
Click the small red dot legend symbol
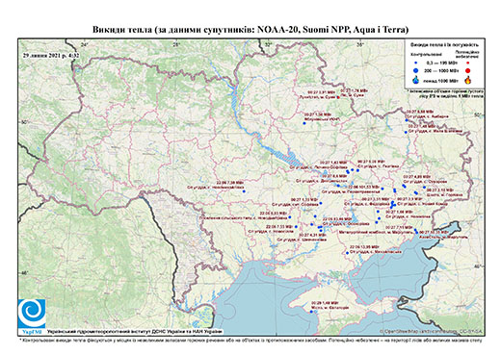click(467, 63)
